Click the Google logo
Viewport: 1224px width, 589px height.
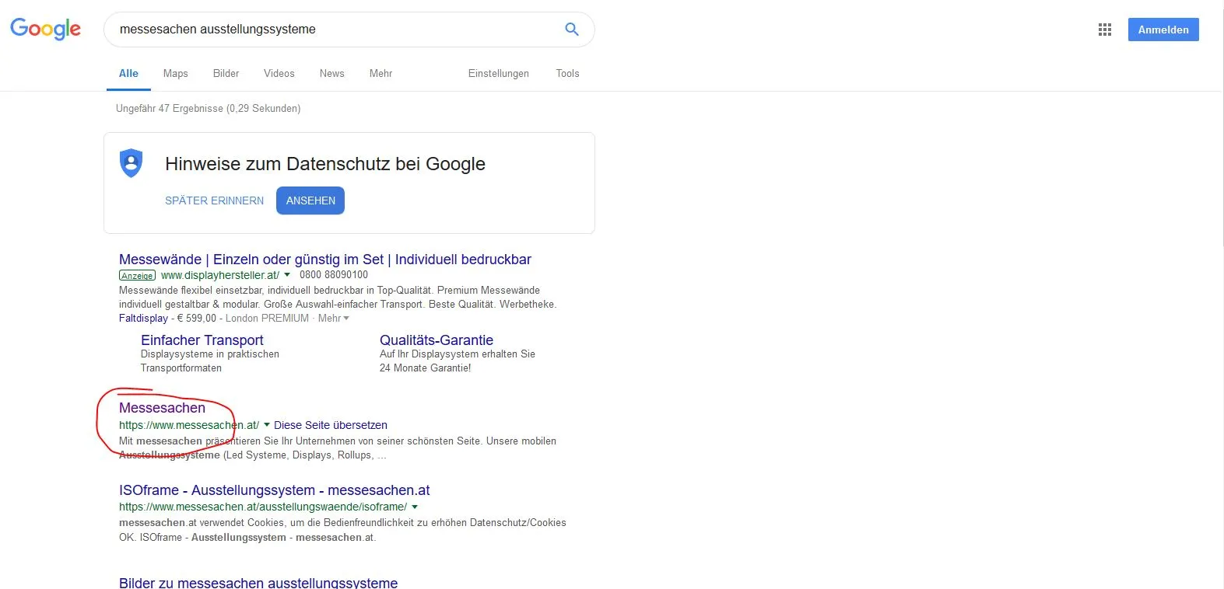[x=45, y=29]
